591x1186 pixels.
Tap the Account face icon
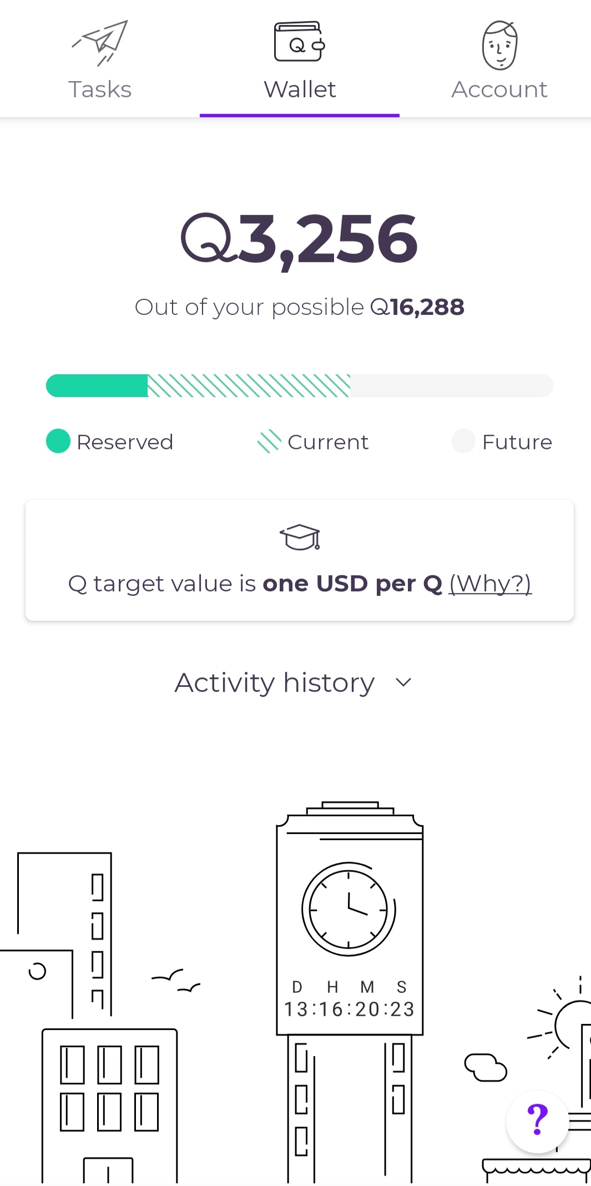pyautogui.click(x=499, y=45)
